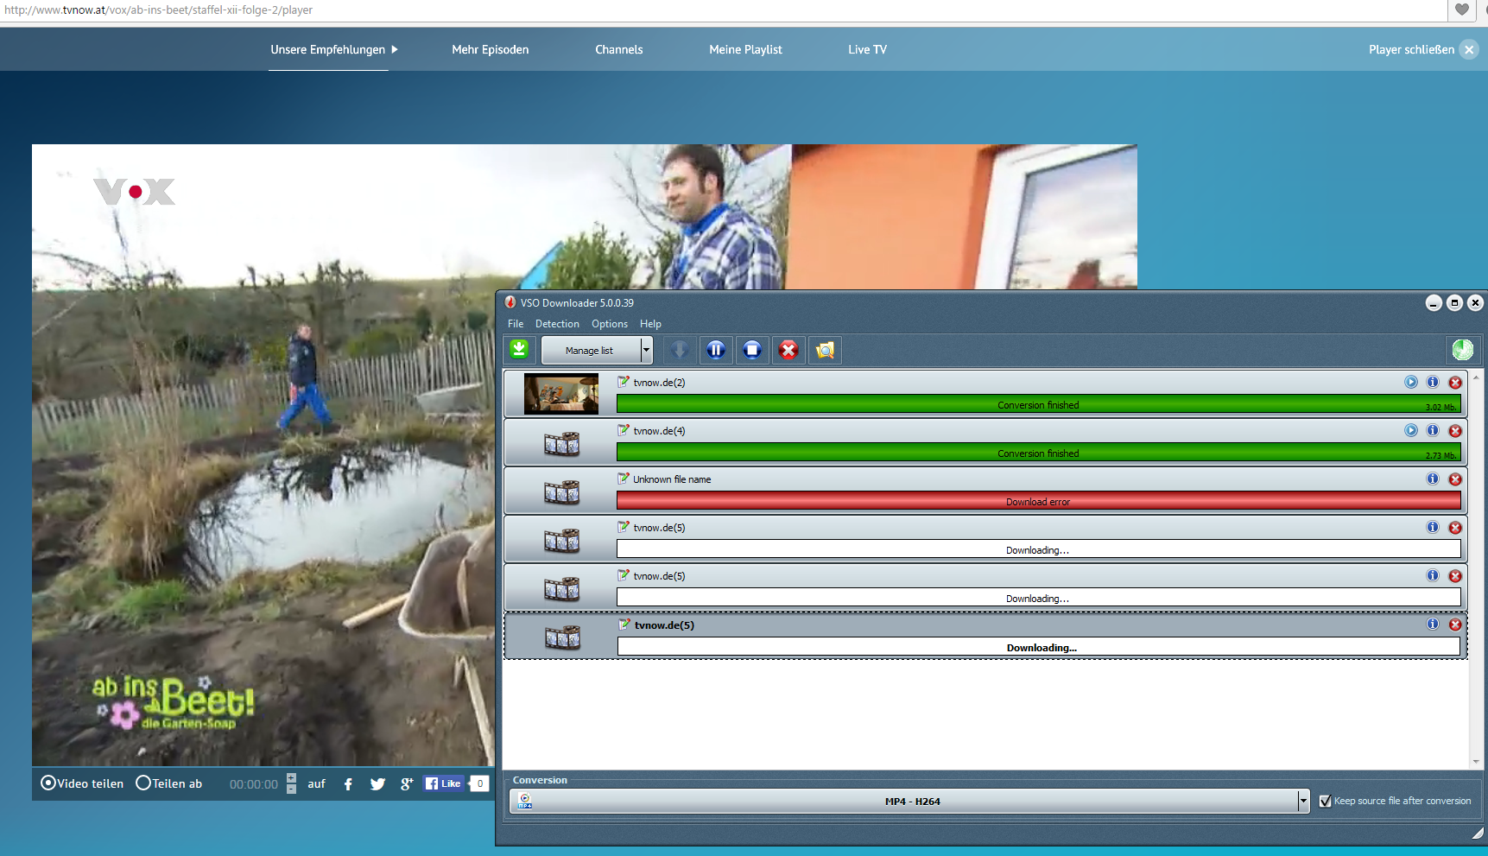The height and width of the screenshot is (856, 1488).
Task: Decrease share start time with minus stepper
Action: point(291,789)
